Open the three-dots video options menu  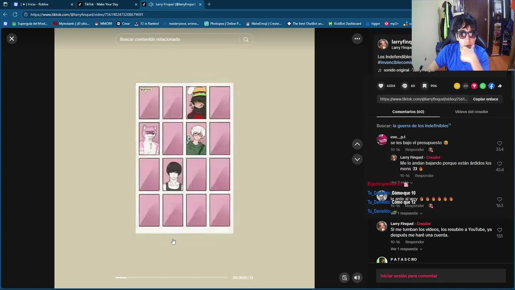[x=357, y=39]
